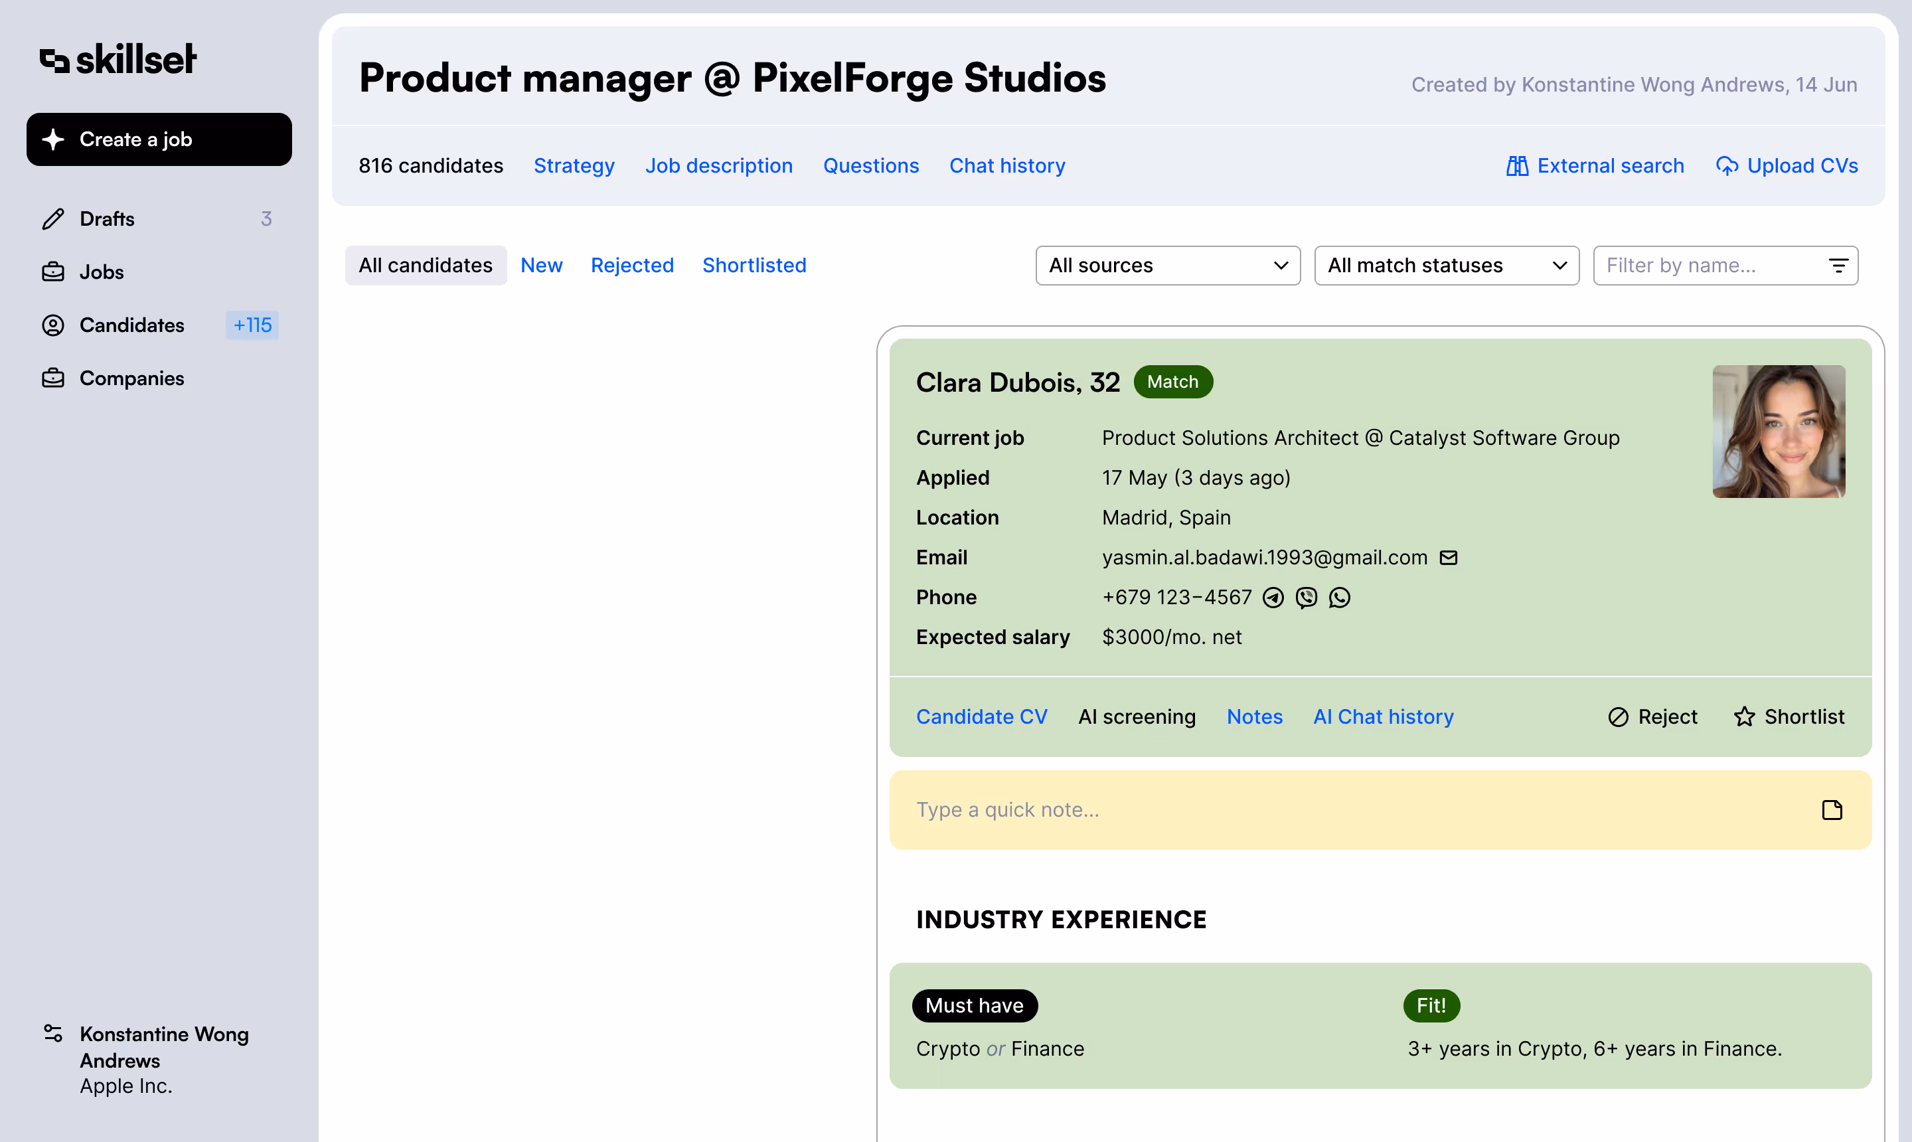Open the Job description link
Viewport: 1912px width, 1142px height.
click(x=718, y=165)
